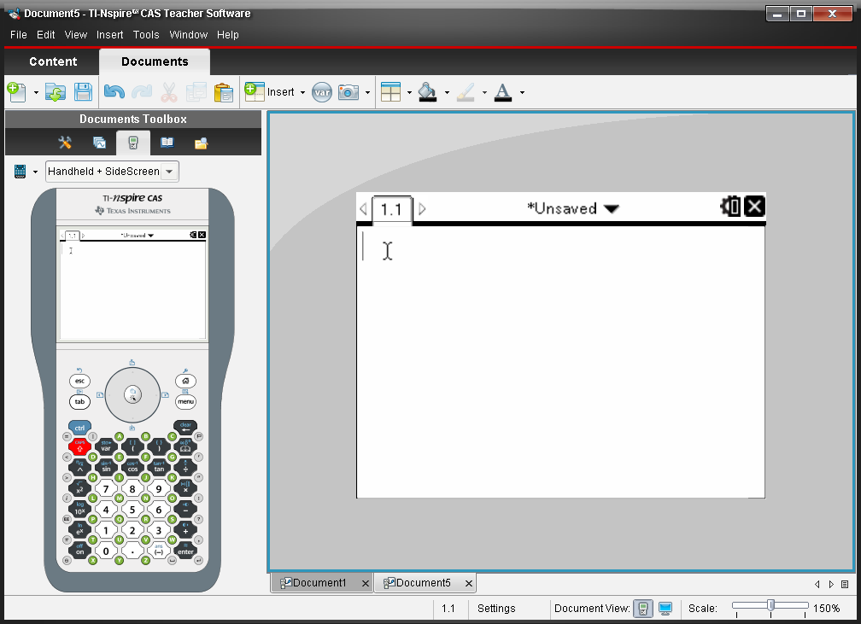Open the variables (var) icon
The height and width of the screenshot is (624, 861).
[x=322, y=92]
